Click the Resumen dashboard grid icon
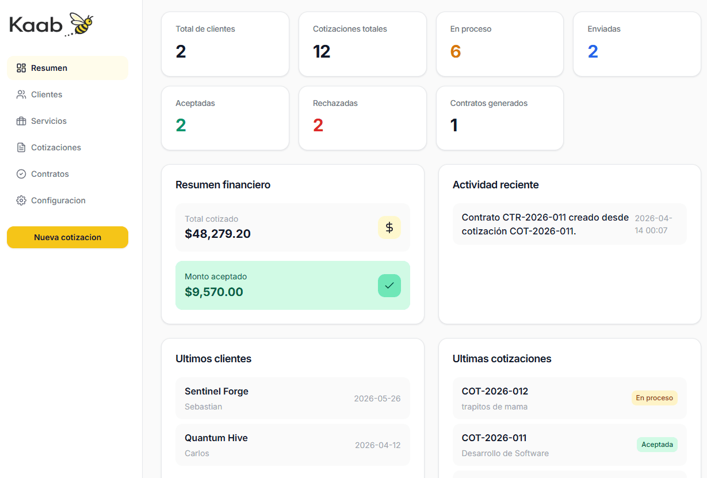The image size is (707, 478). (21, 68)
